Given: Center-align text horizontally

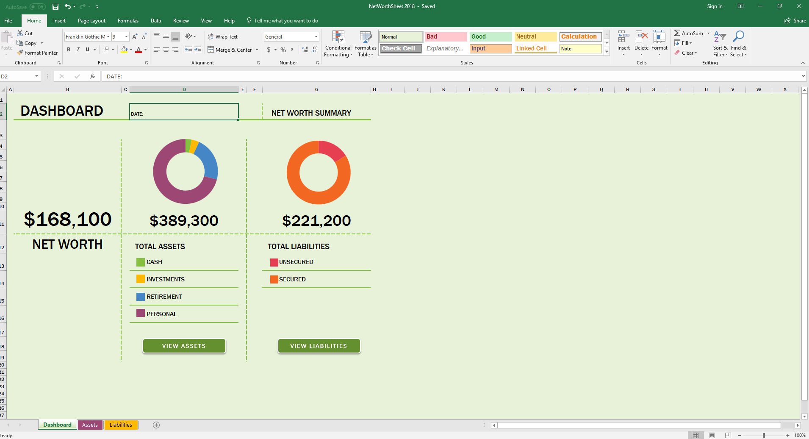Looking at the screenshot, I should click(166, 50).
